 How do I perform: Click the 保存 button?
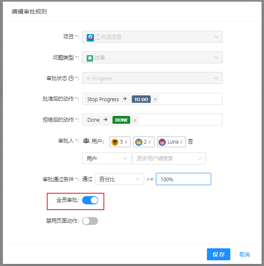point(218,254)
